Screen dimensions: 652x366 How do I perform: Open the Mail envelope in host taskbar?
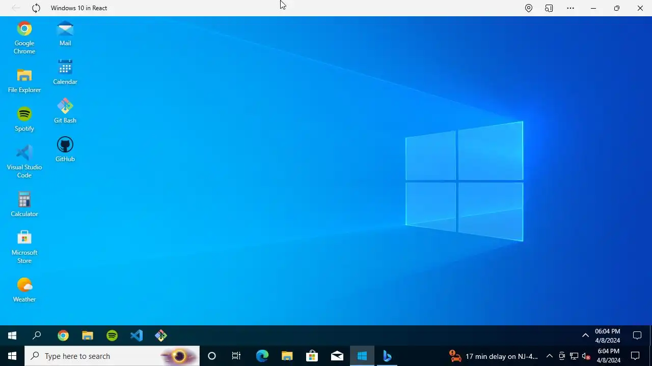point(337,356)
